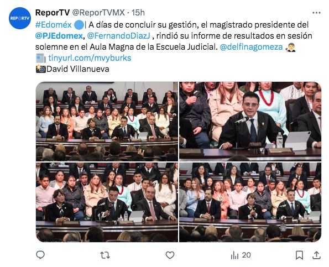
Task: Open the @FernandoDiazJ profile mention
Action: pos(118,36)
